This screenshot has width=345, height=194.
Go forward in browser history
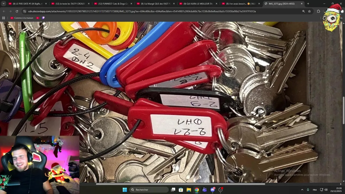click(10, 11)
